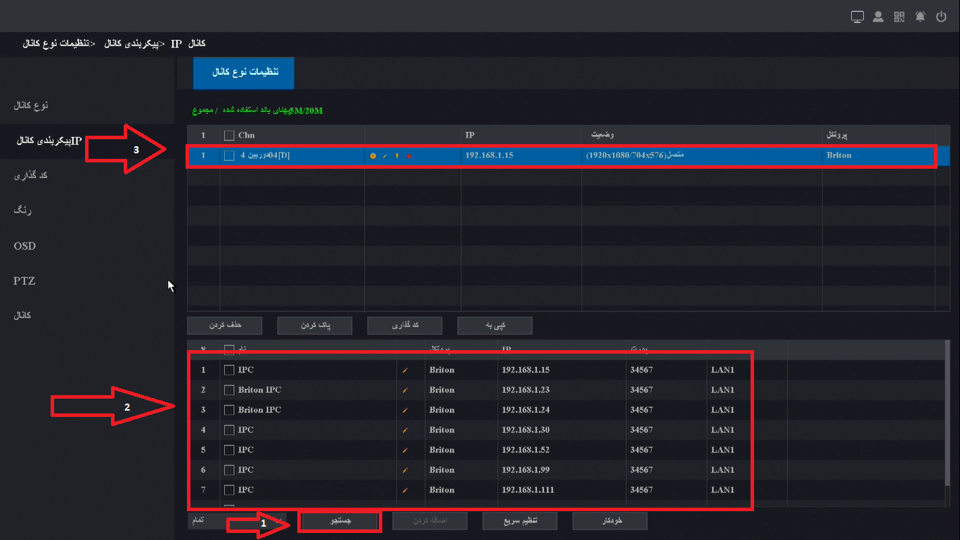Screen dimensions: 960x540
Task: Edit the found device 192.168.1.23 pencil icon
Action: tap(405, 390)
